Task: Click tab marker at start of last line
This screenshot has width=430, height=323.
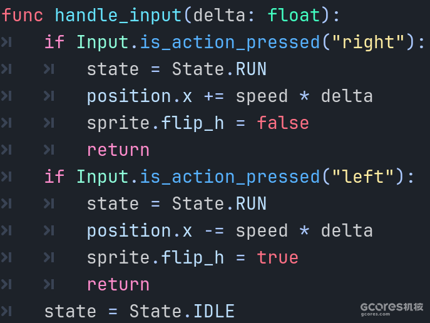Action: pos(6,312)
